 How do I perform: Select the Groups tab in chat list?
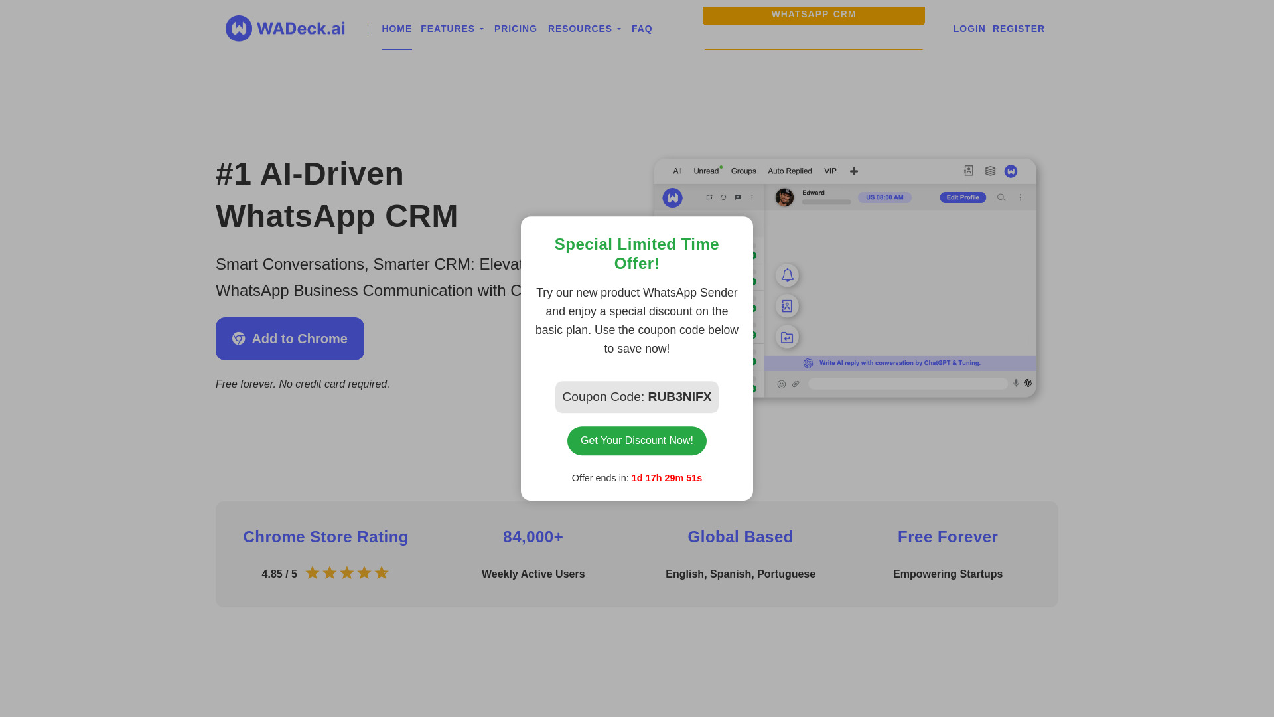pyautogui.click(x=744, y=171)
